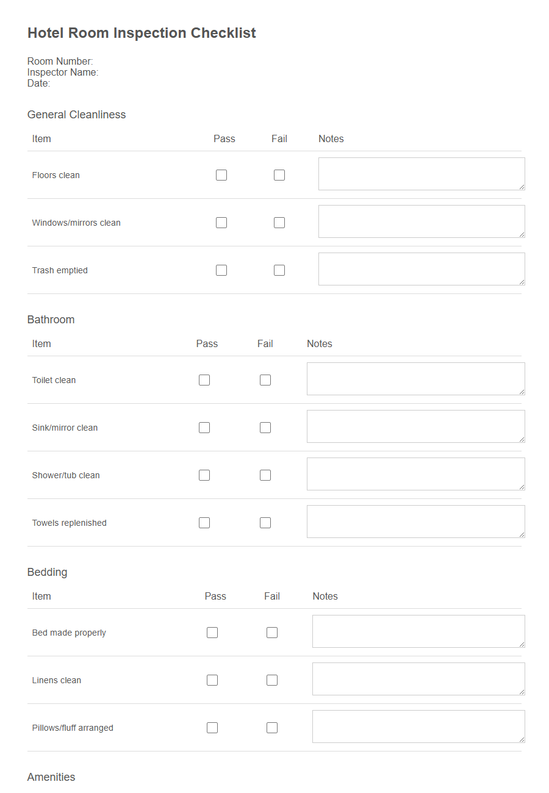Mark Windows/mirrors clean as Pass
Viewport: 549px width, 793px height.
point(221,222)
